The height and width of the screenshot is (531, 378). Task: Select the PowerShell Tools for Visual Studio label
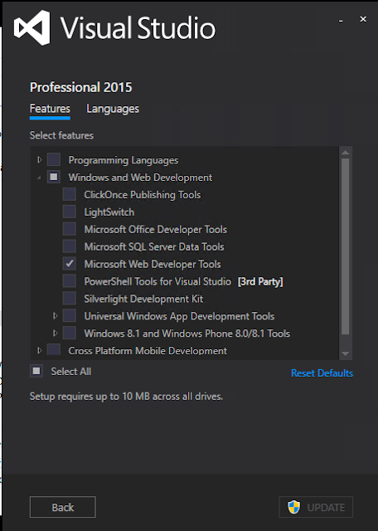point(157,281)
